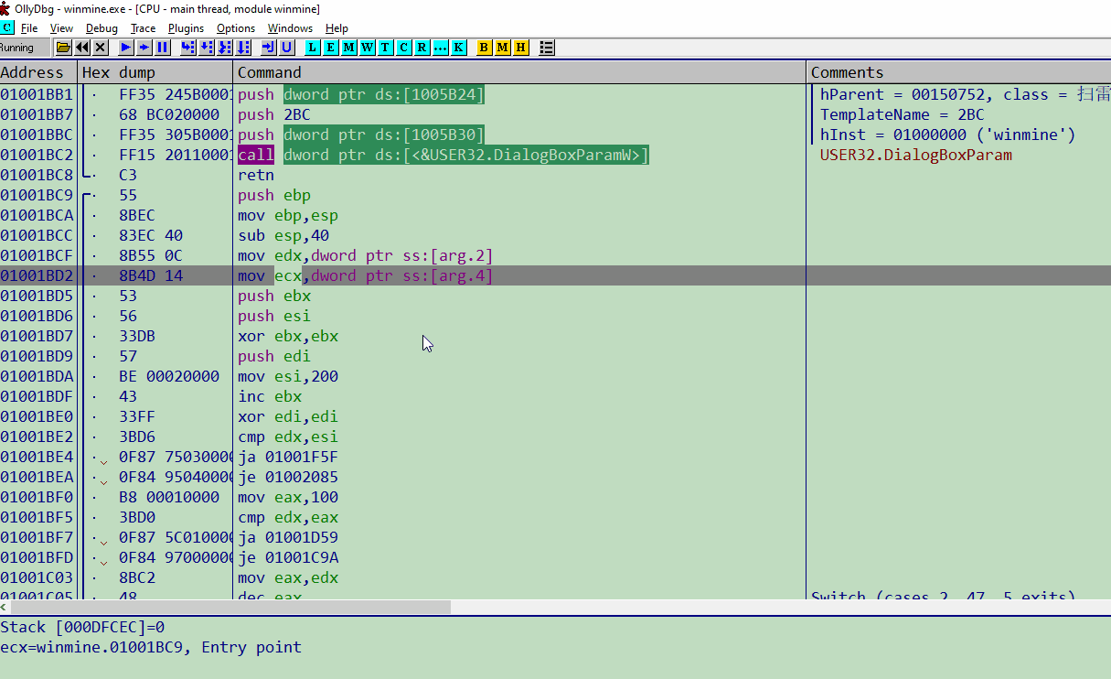This screenshot has width=1111, height=679.
Task: Pause execution with the pause icon
Action: [x=163, y=47]
